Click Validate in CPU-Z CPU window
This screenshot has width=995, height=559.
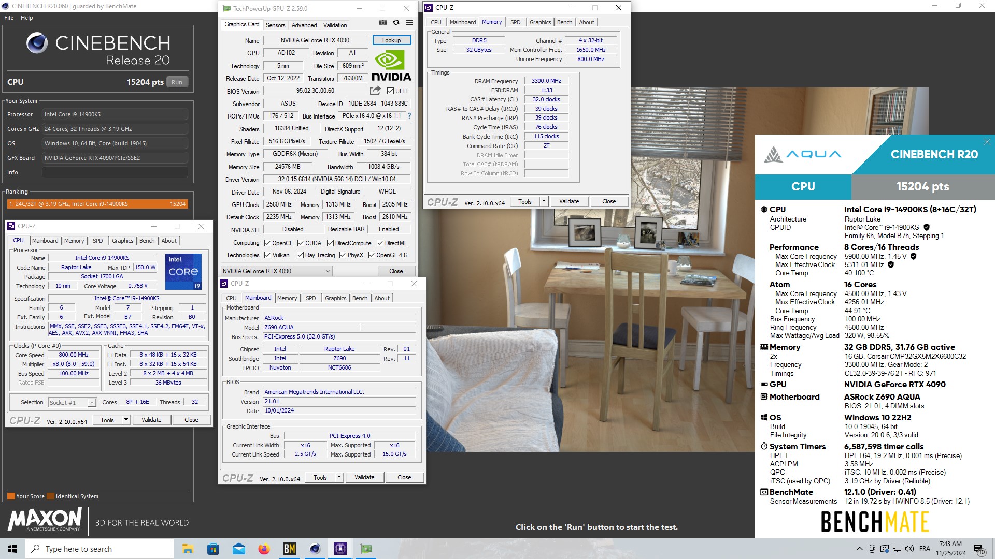[151, 420]
